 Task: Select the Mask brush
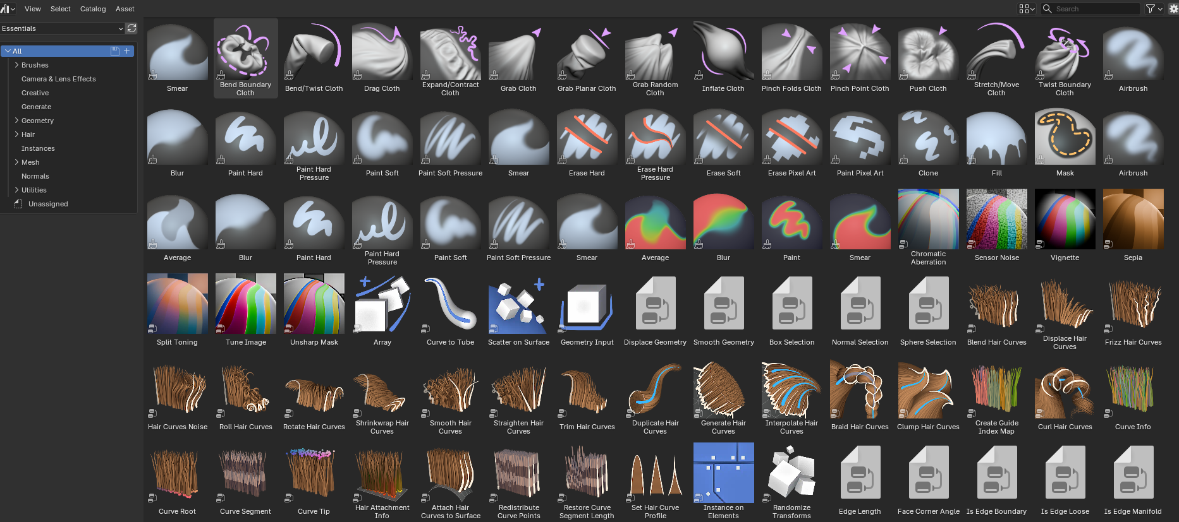(x=1065, y=143)
